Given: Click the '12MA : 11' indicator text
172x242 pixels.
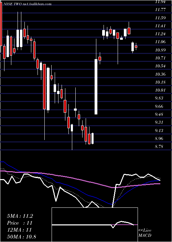Looking at the screenshot, I should click(x=19, y=230).
